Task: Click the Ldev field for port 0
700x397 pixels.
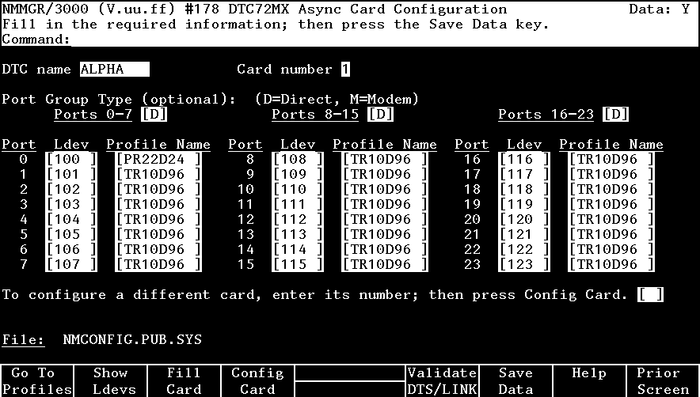Action: (71, 160)
